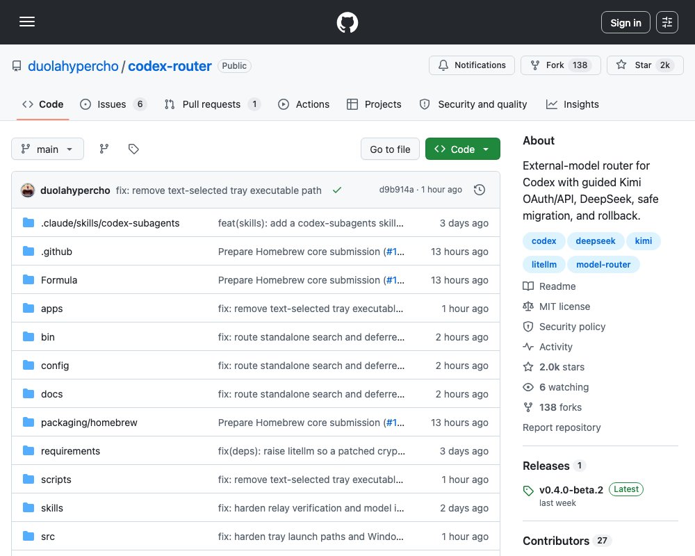695x556 pixels.
Task: Open the harden relay verification commit message
Action: pos(311,508)
